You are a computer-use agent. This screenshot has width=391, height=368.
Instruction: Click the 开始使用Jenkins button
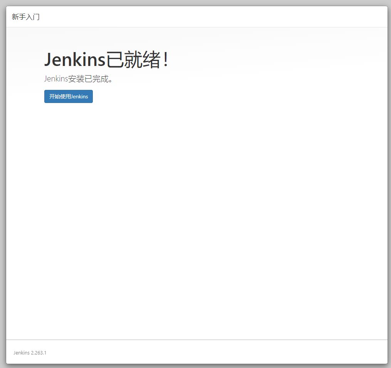coord(68,96)
